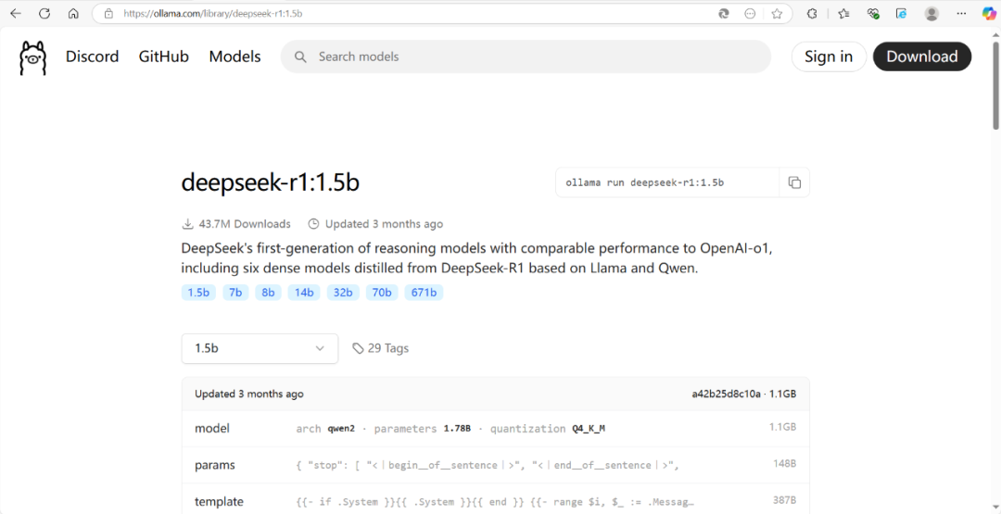The width and height of the screenshot is (1001, 514).
Task: Open the GitHub link
Action: click(x=163, y=56)
